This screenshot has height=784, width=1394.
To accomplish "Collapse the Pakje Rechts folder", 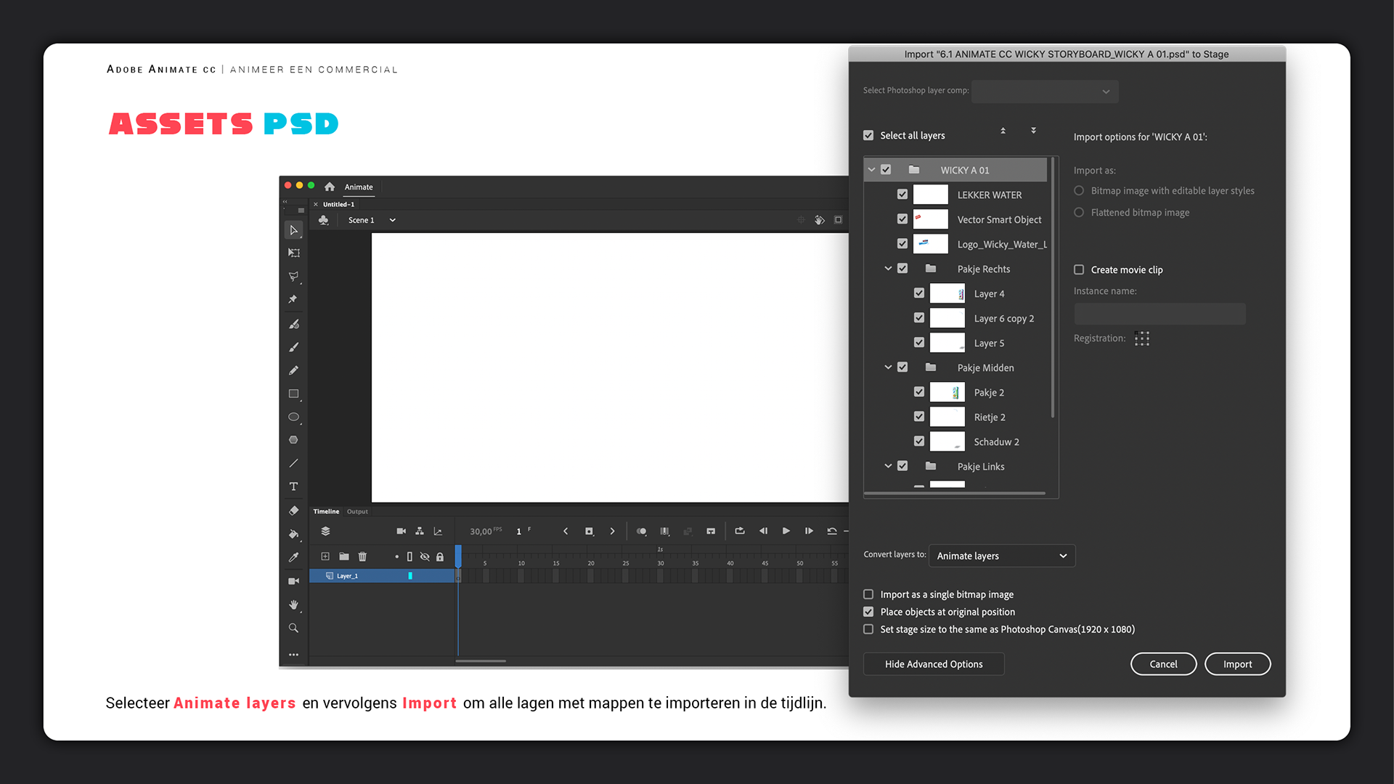I will [888, 269].
